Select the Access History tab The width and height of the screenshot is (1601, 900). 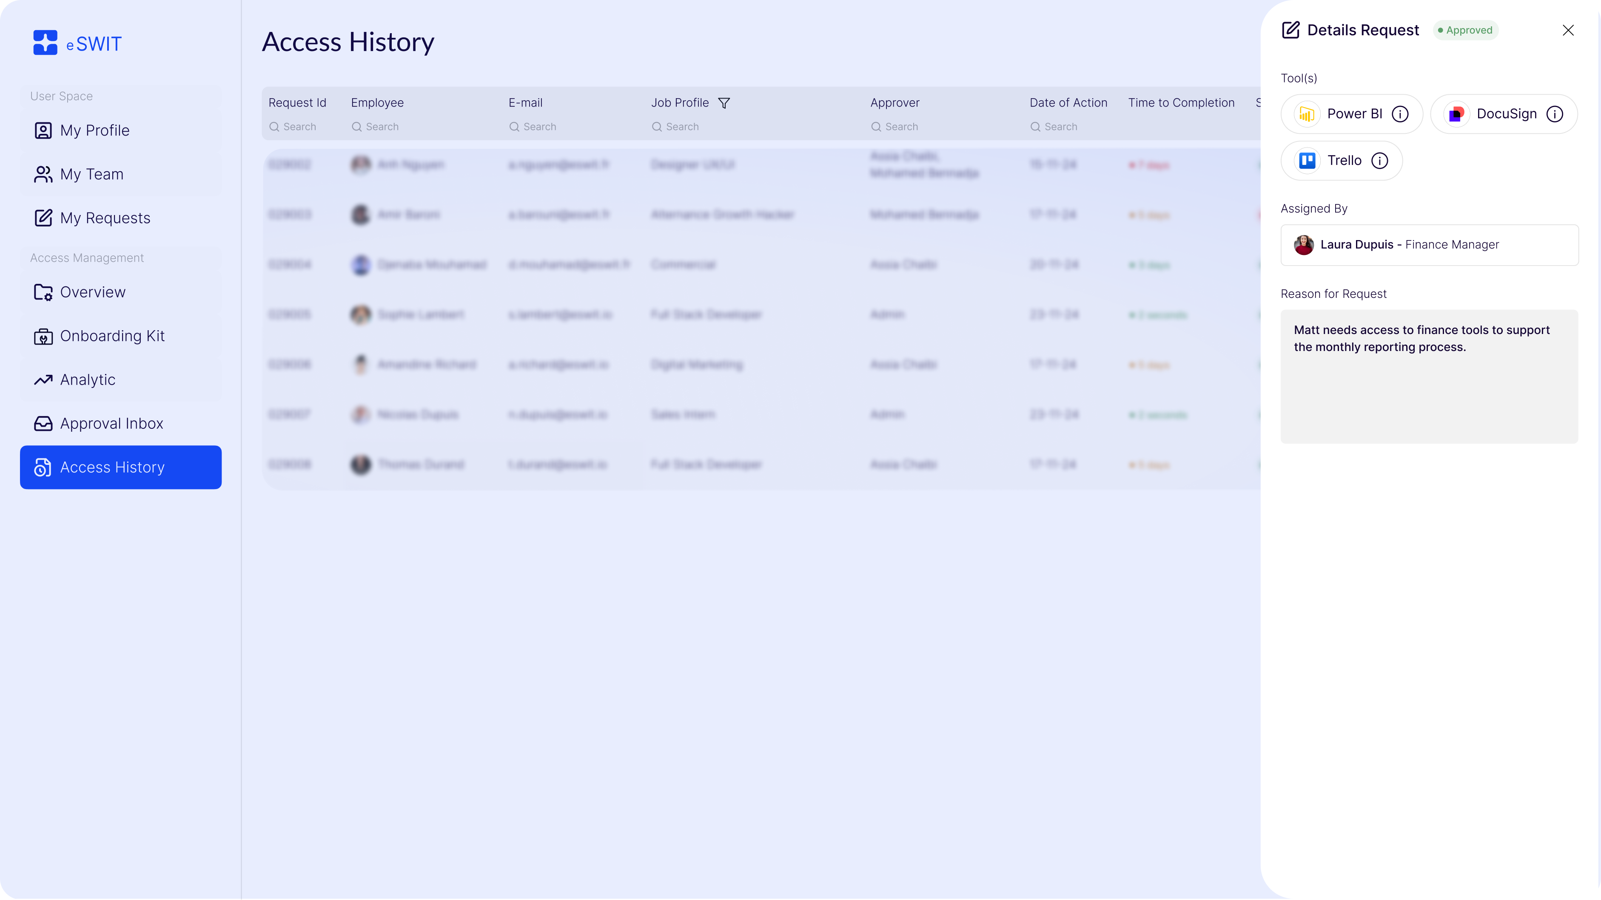click(120, 467)
